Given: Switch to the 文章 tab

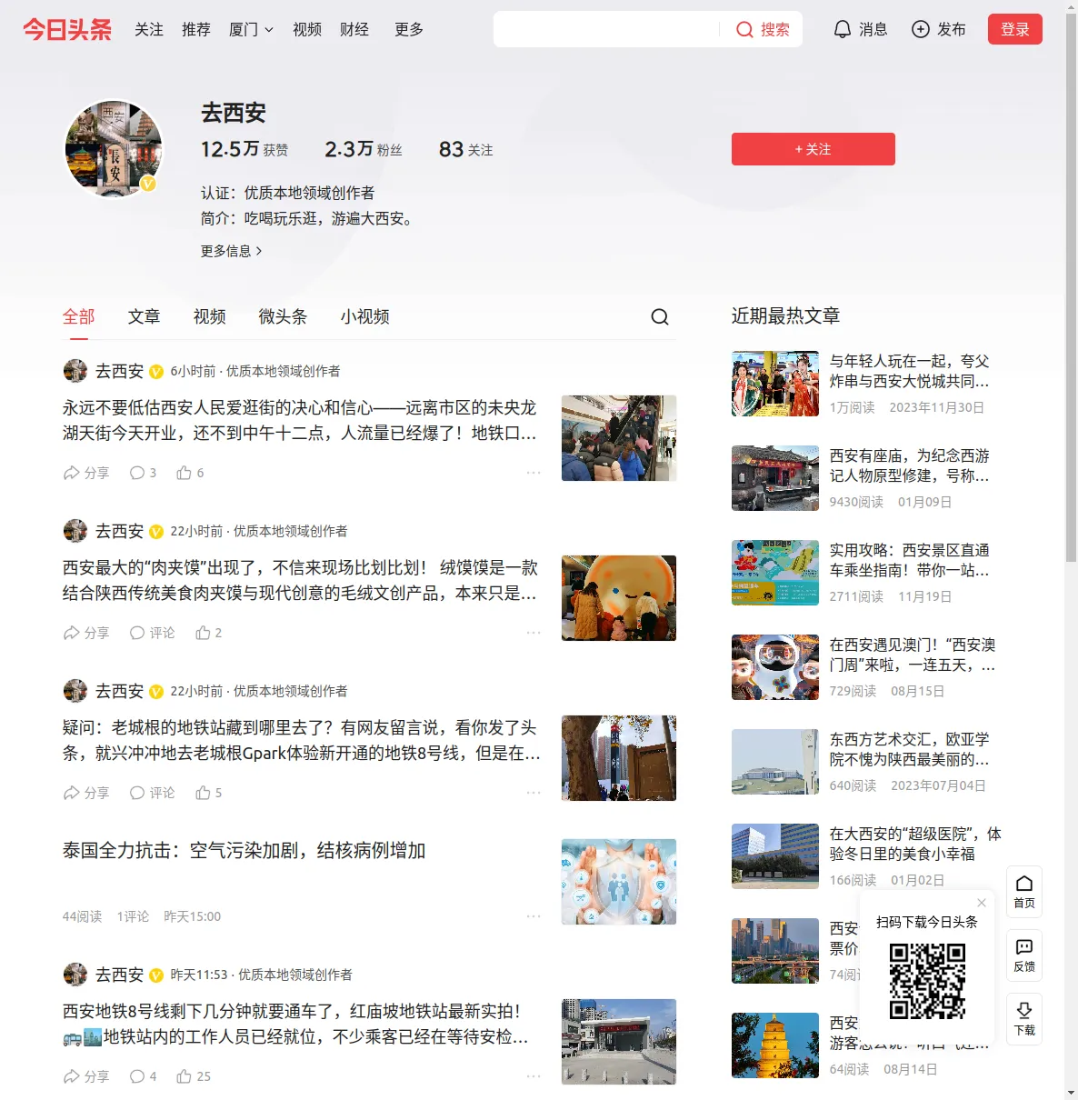Looking at the screenshot, I should [x=145, y=316].
